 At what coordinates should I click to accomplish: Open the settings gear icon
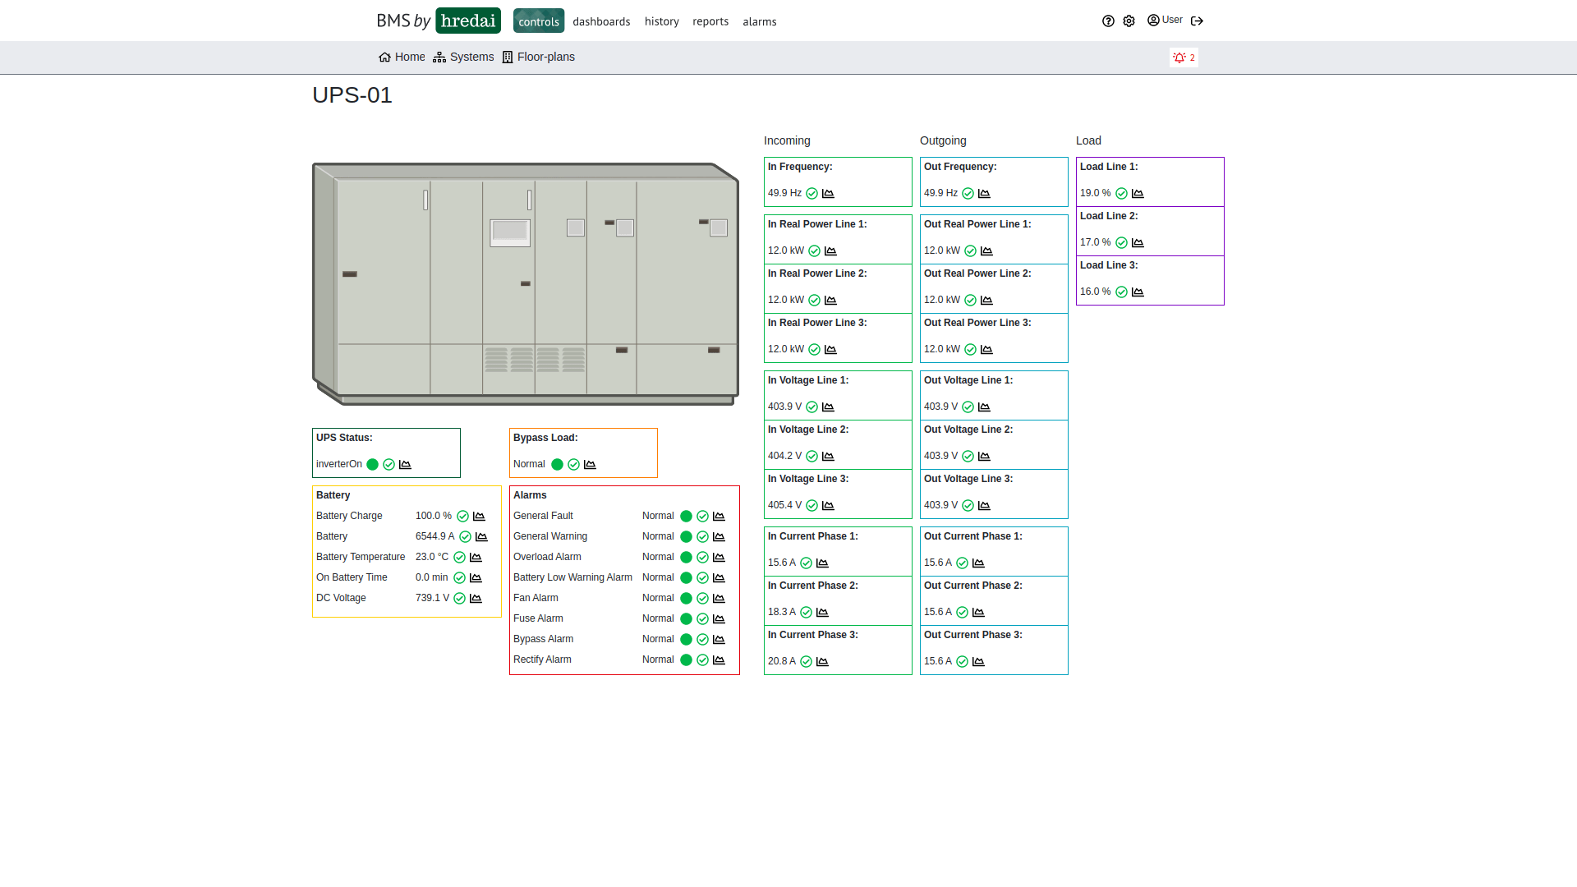pos(1129,21)
